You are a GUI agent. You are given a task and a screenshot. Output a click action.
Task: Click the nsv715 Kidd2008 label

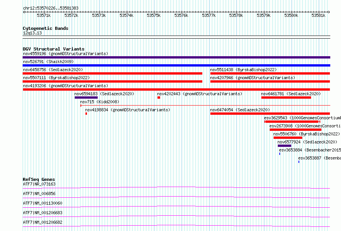click(100, 102)
